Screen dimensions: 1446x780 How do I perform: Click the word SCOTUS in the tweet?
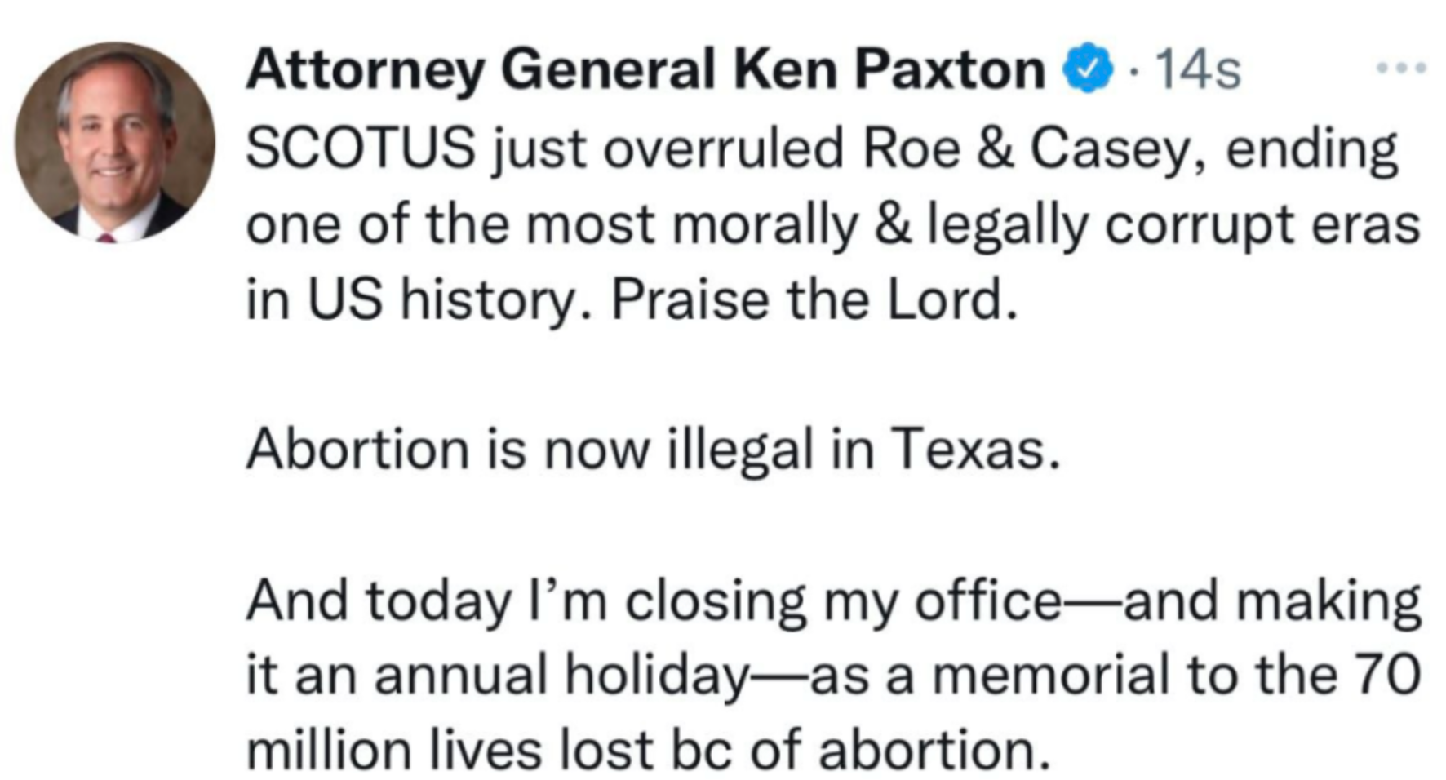click(361, 148)
